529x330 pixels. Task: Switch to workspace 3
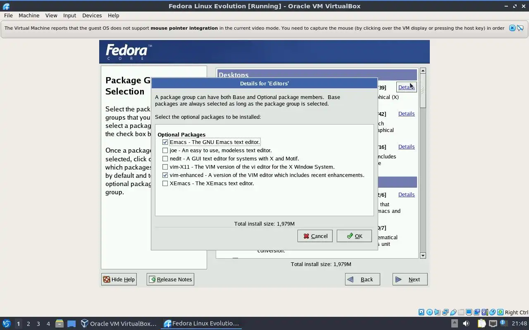[38, 323]
